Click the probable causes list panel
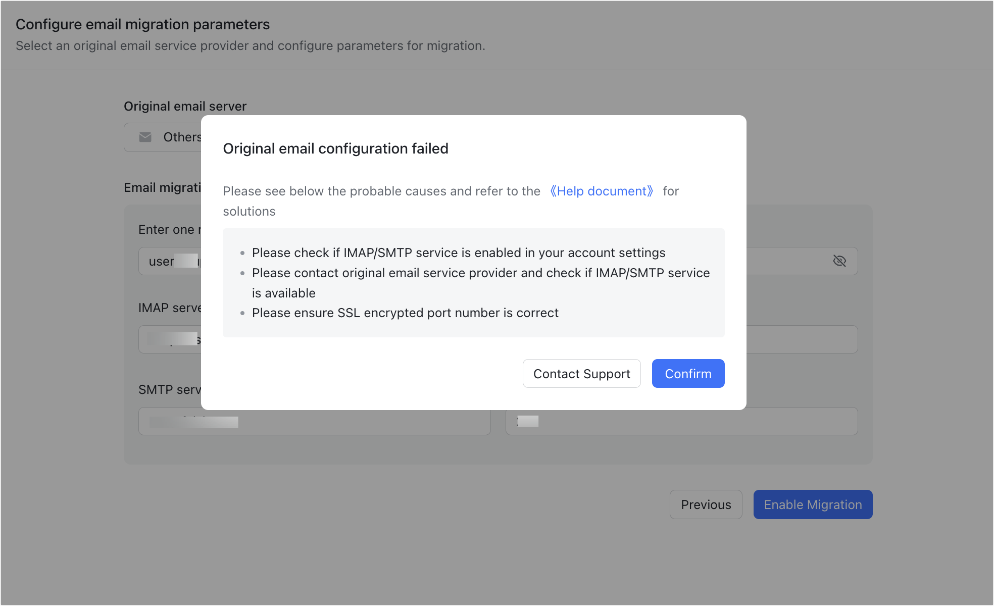This screenshot has width=994, height=606. (x=473, y=283)
